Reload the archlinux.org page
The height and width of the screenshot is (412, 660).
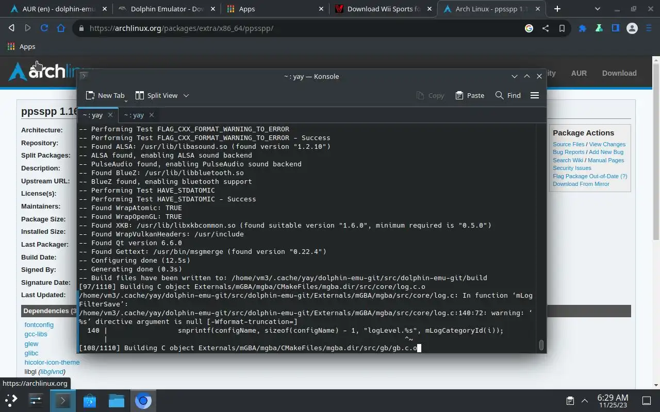pyautogui.click(x=44, y=28)
